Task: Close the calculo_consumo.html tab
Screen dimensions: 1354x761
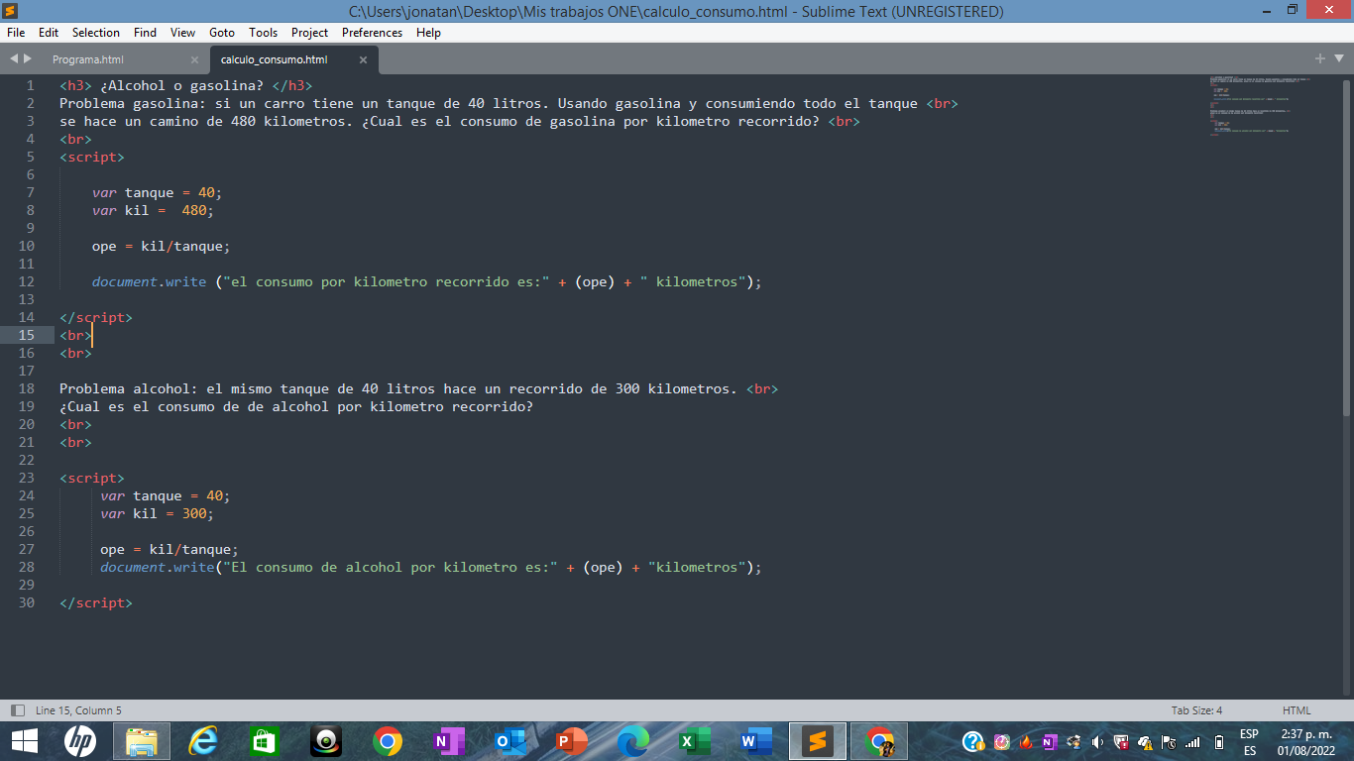Action: click(363, 59)
